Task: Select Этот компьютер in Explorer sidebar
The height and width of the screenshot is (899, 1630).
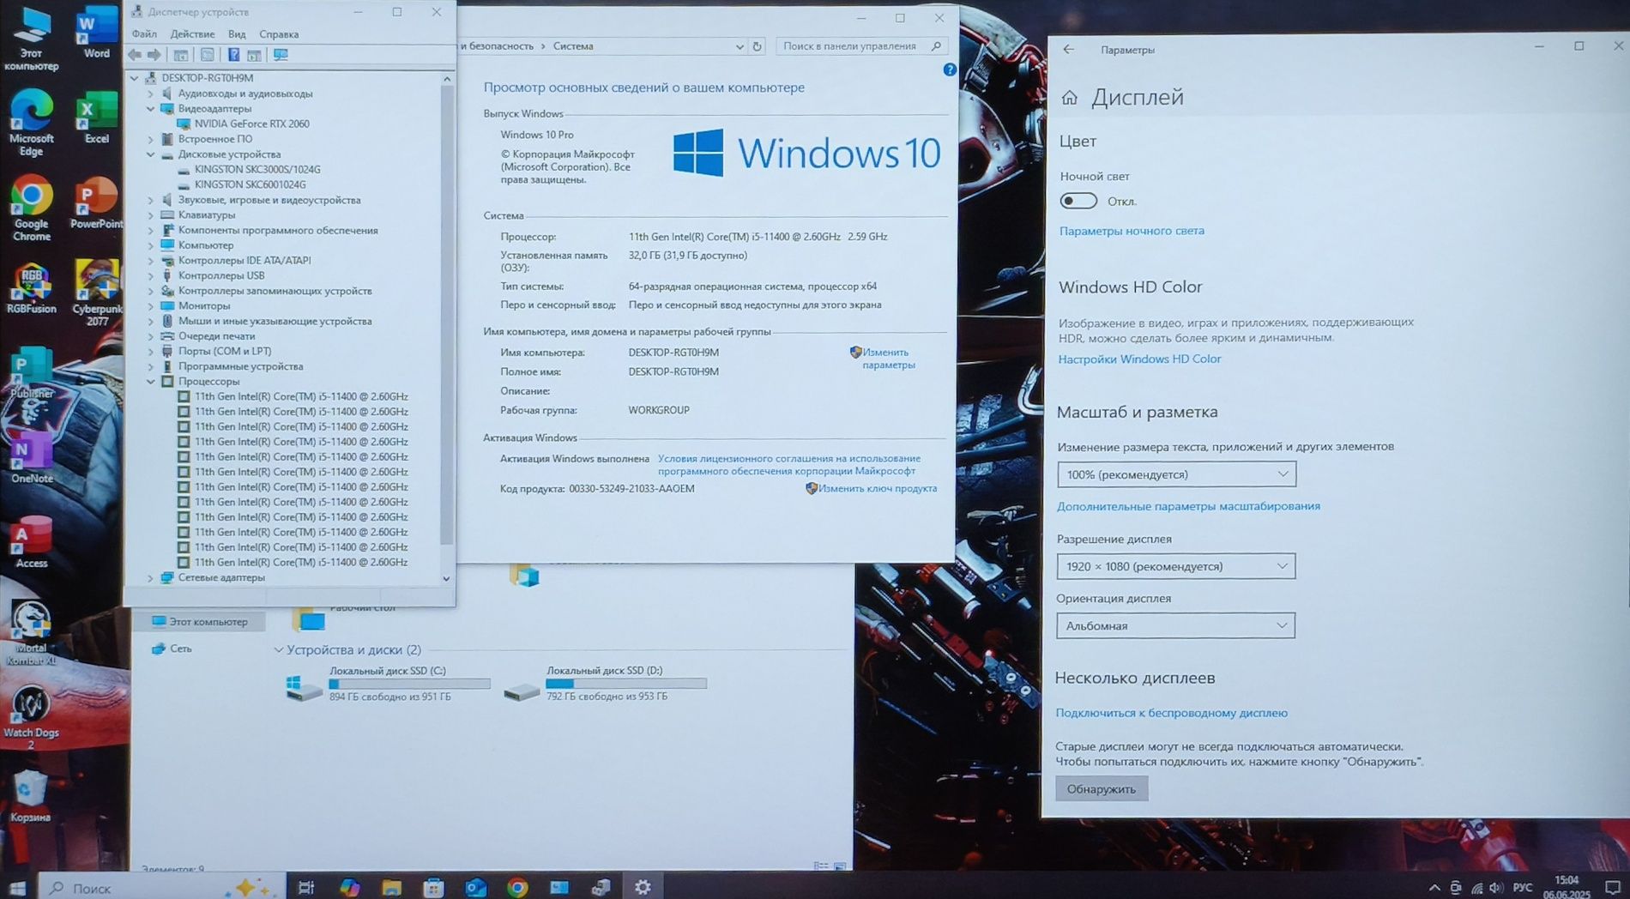Action: pos(199,622)
